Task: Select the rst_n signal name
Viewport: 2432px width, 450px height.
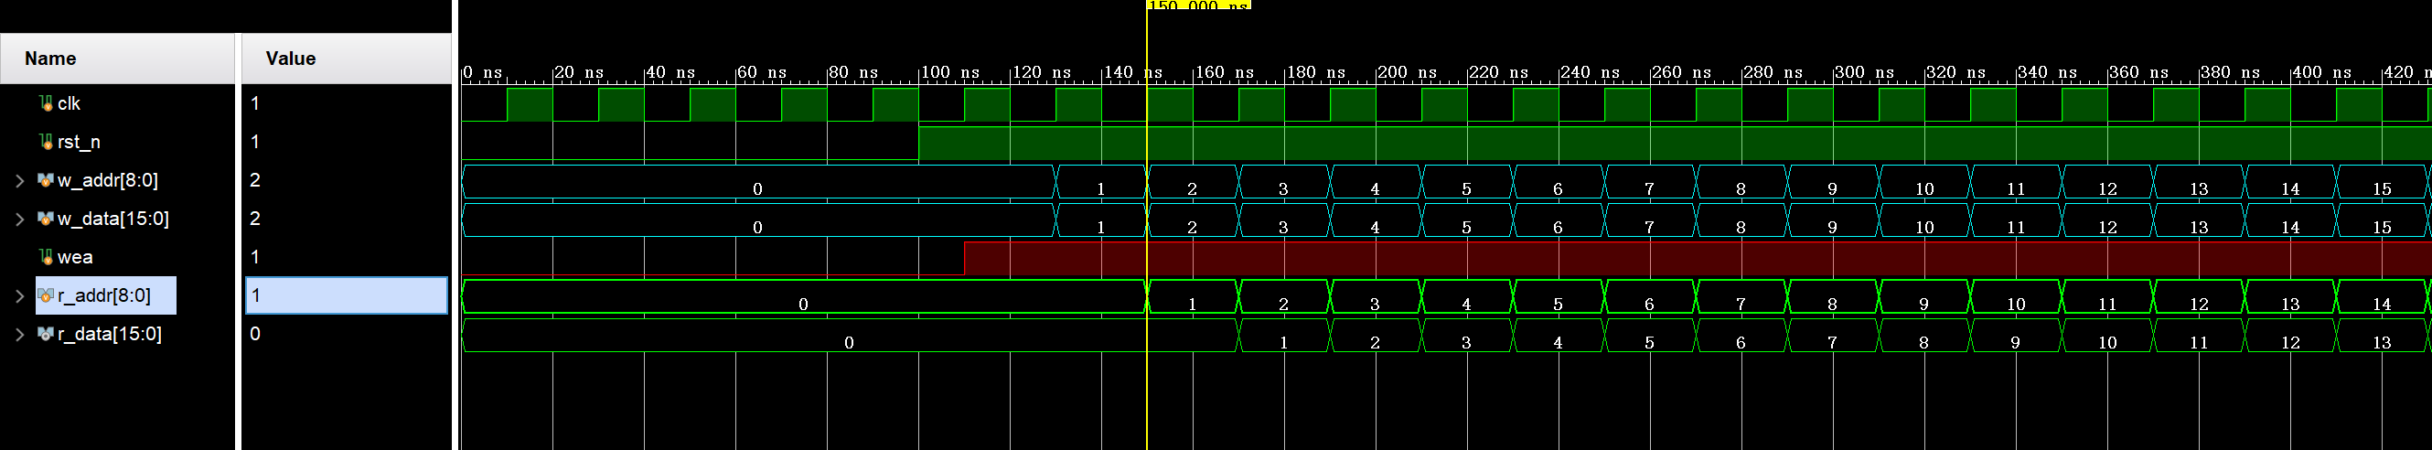Action: point(80,142)
